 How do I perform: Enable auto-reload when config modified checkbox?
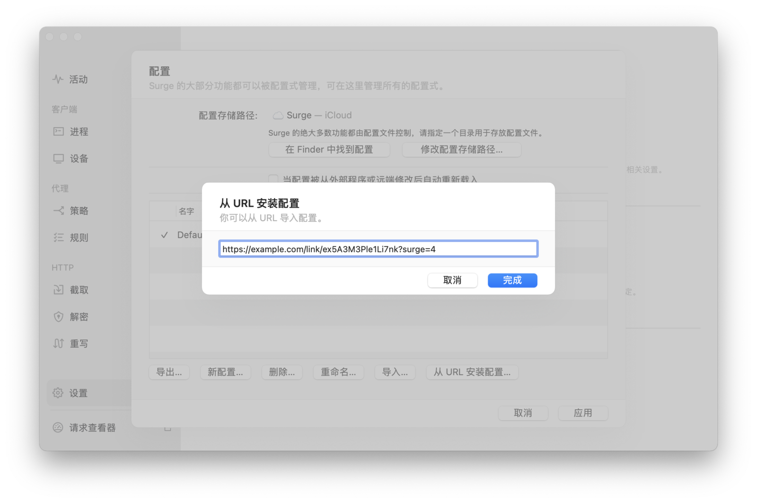(273, 179)
